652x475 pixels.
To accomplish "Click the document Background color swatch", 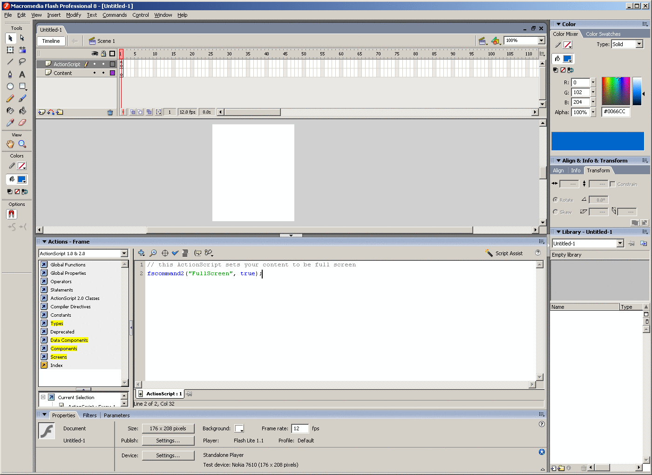I will tap(239, 428).
